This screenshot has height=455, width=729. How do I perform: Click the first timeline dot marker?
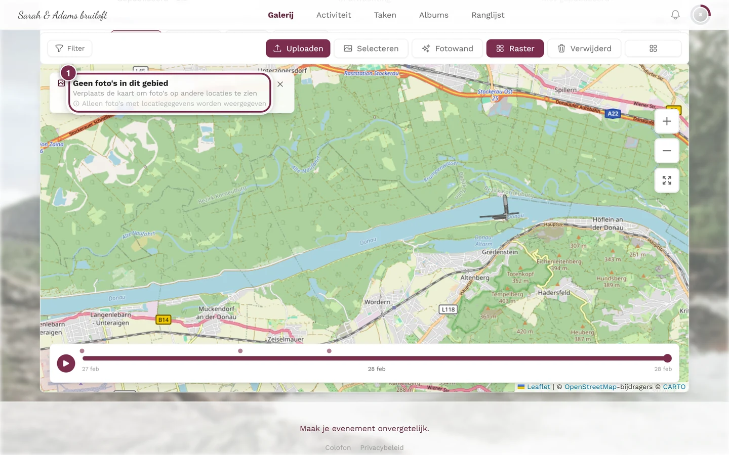coord(82,351)
